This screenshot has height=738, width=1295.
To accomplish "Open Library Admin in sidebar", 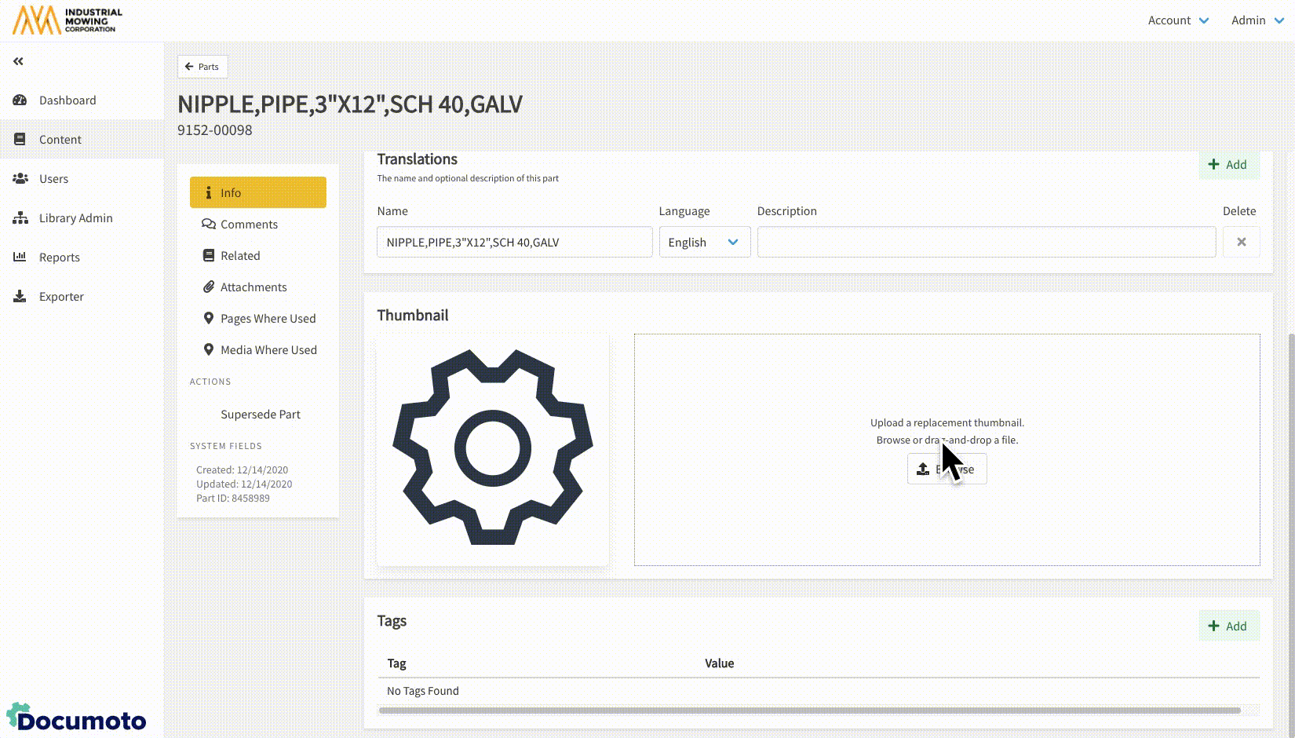I will point(75,218).
